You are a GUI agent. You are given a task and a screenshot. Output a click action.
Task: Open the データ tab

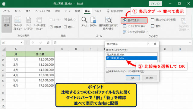tap(68, 11)
